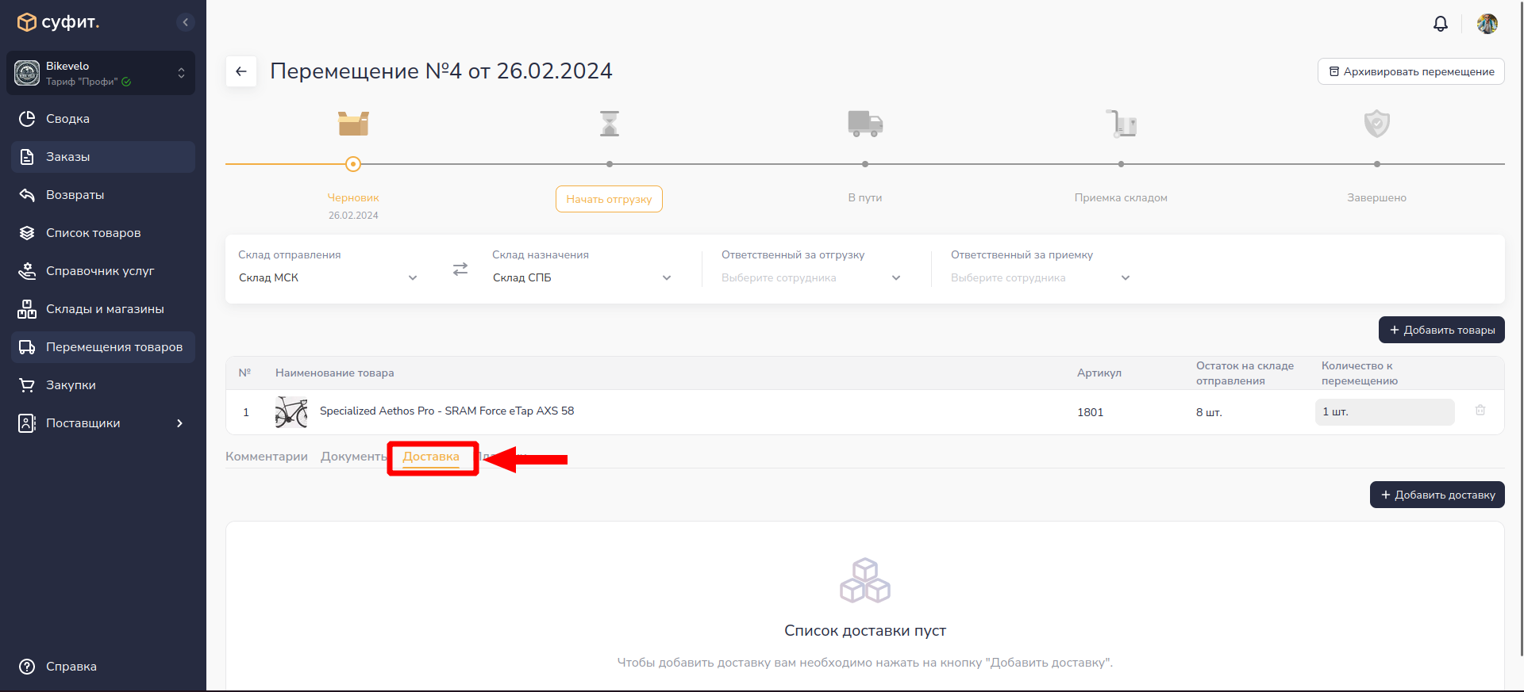The image size is (1524, 692).
Task: Open the Bikevelo company switcher
Action: click(x=101, y=73)
